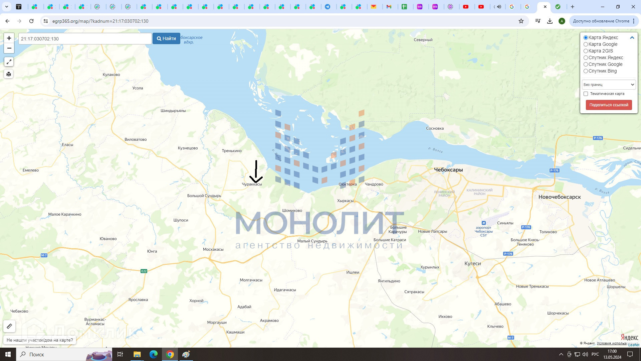Open a new browser tab
The width and height of the screenshot is (641, 361).
[x=572, y=7]
